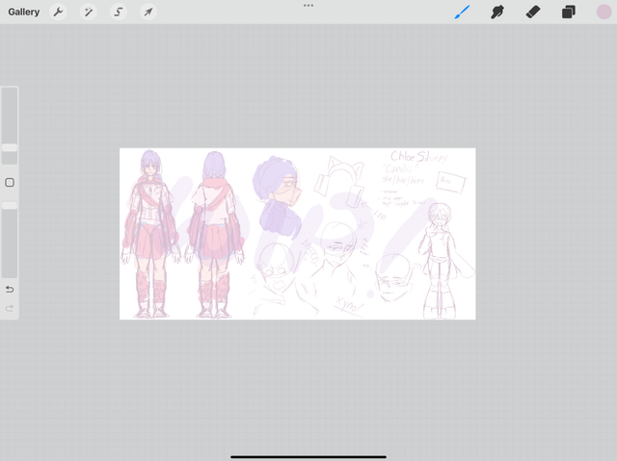Open the pink active color picker
The image size is (617, 461).
coord(604,12)
